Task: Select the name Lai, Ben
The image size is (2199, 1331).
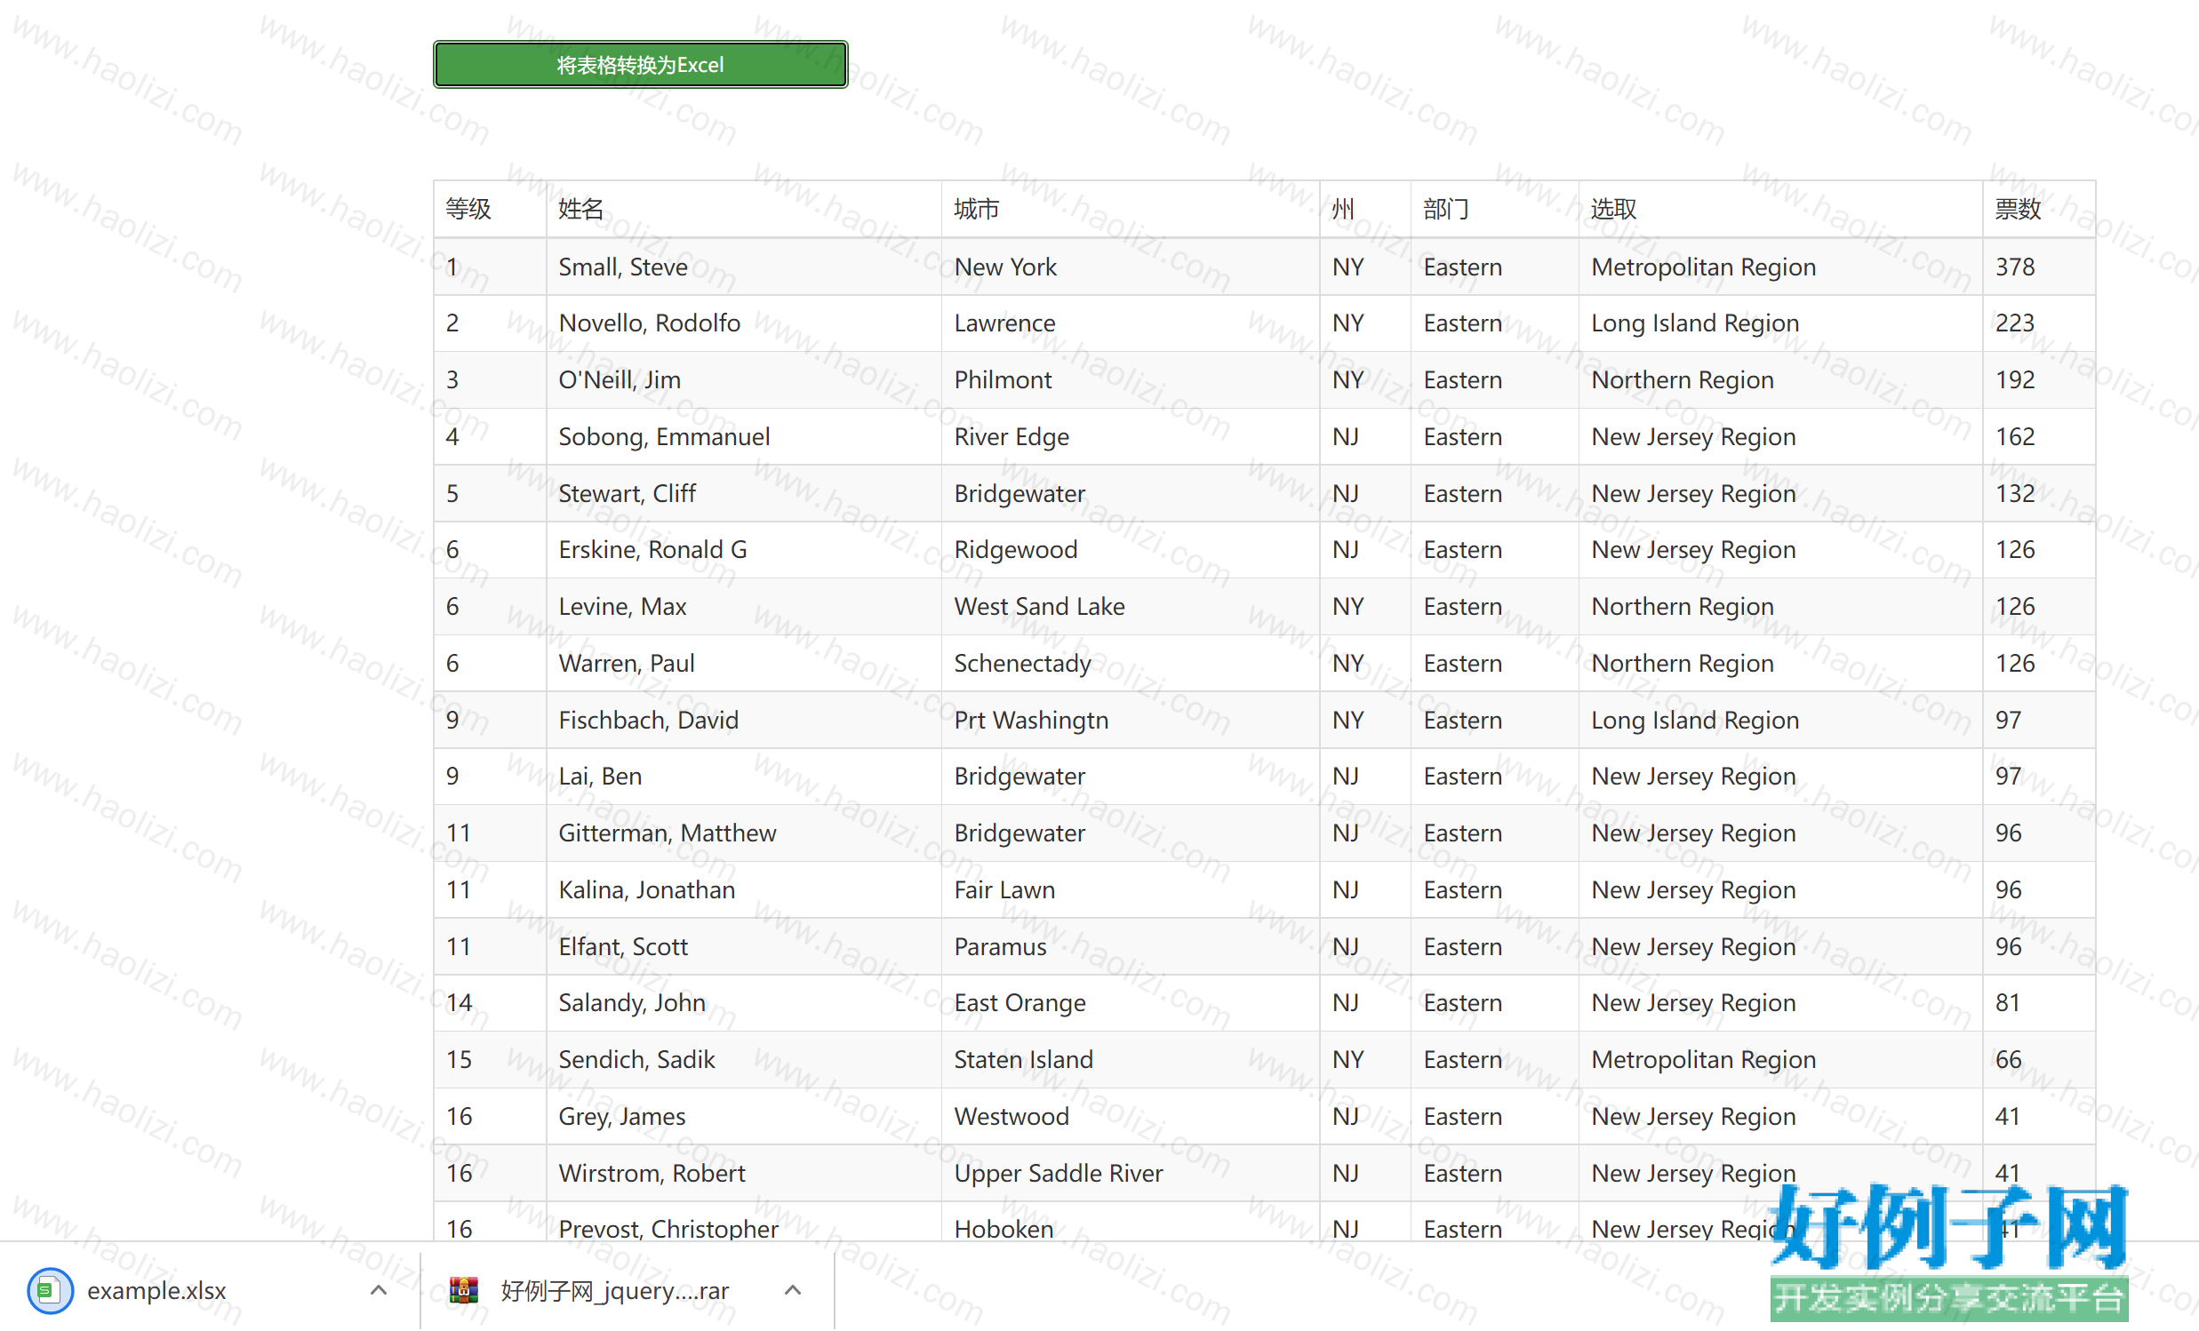Action: [x=600, y=776]
